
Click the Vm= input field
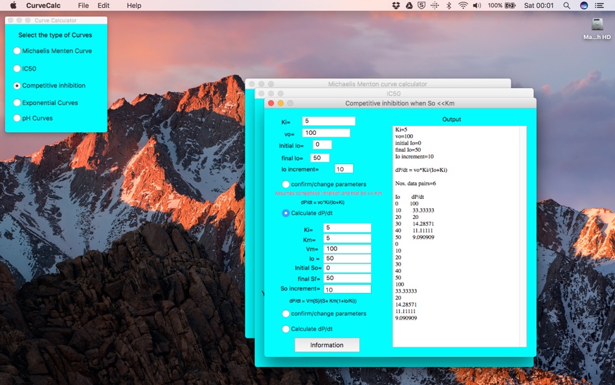click(347, 249)
